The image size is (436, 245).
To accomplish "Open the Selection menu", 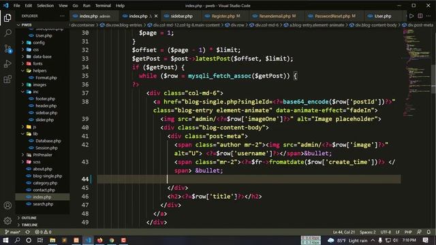I will click(46, 5).
